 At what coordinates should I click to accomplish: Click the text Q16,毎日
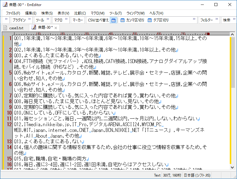tap(23, 165)
